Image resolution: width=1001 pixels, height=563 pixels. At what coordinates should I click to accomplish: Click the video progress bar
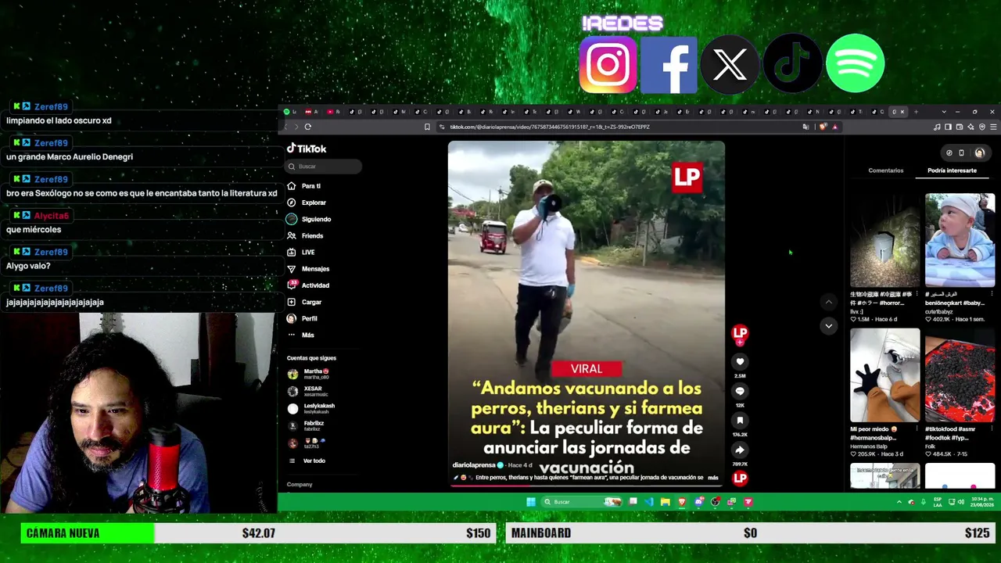[587, 486]
